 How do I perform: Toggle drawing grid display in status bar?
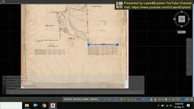coord(101,99)
